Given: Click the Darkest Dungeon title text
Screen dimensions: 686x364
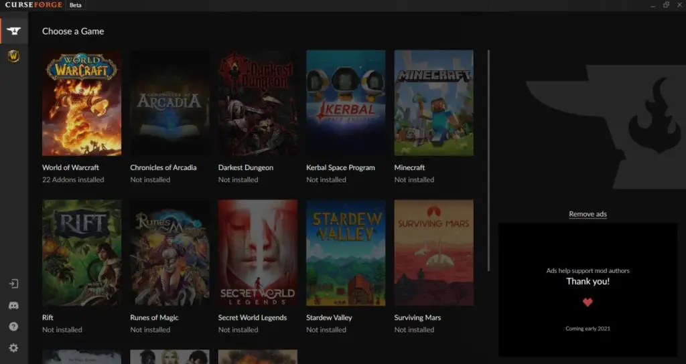Looking at the screenshot, I should (245, 167).
